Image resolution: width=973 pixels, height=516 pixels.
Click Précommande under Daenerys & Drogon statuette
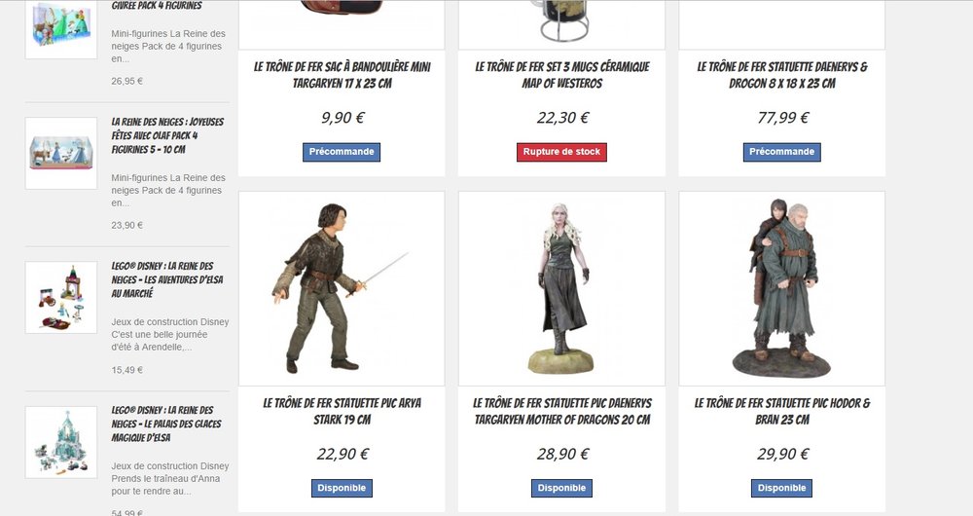782,152
